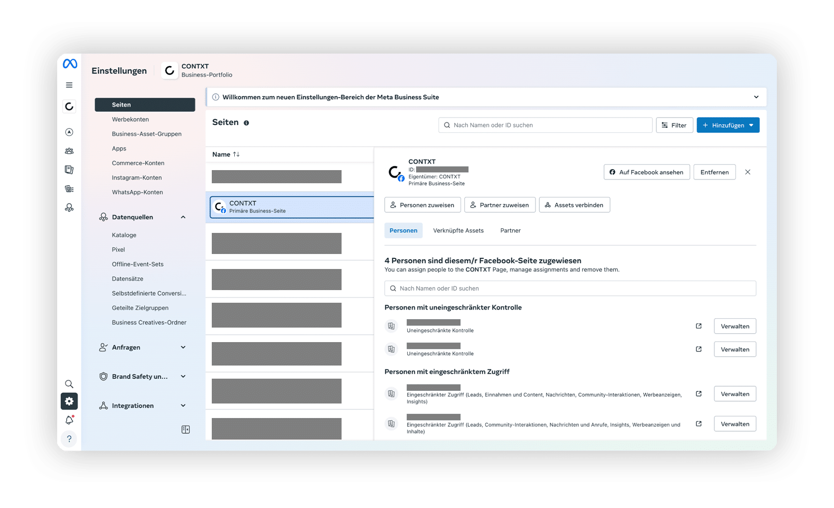Open the help question mark icon
The image size is (834, 508).
[69, 439]
